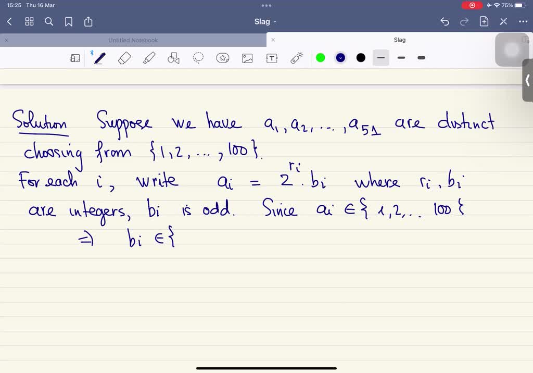533x373 pixels.
Task: Select the thickest stroke width
Action: tap(422, 58)
